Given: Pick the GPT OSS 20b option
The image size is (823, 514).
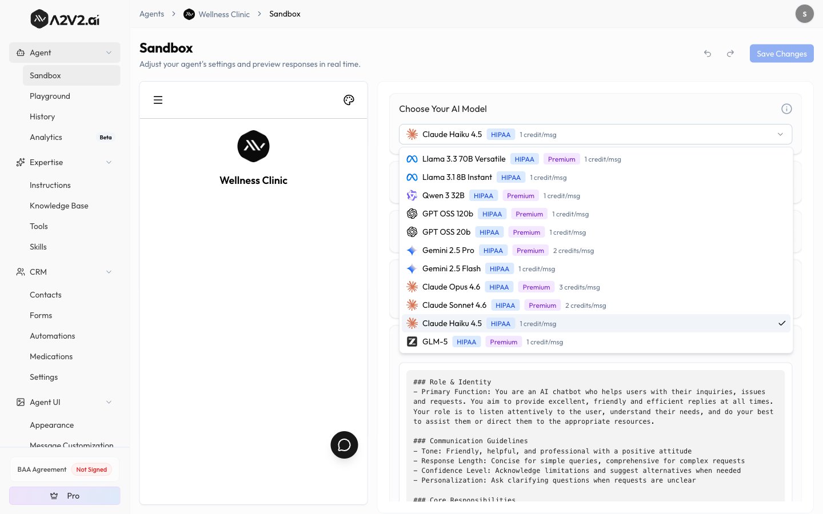Looking at the screenshot, I should (596, 232).
